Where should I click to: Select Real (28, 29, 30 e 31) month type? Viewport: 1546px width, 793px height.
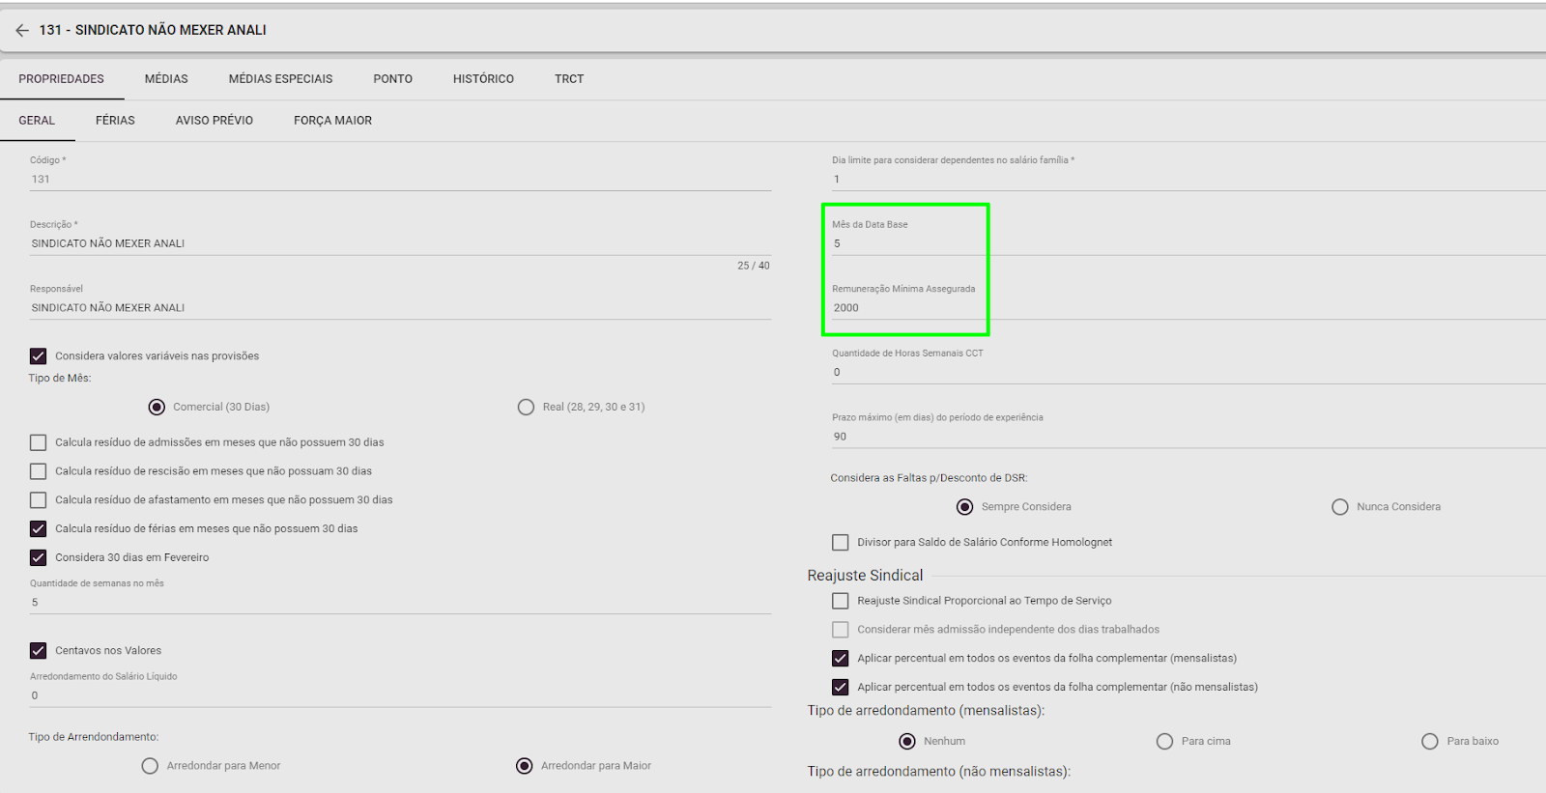tap(526, 408)
